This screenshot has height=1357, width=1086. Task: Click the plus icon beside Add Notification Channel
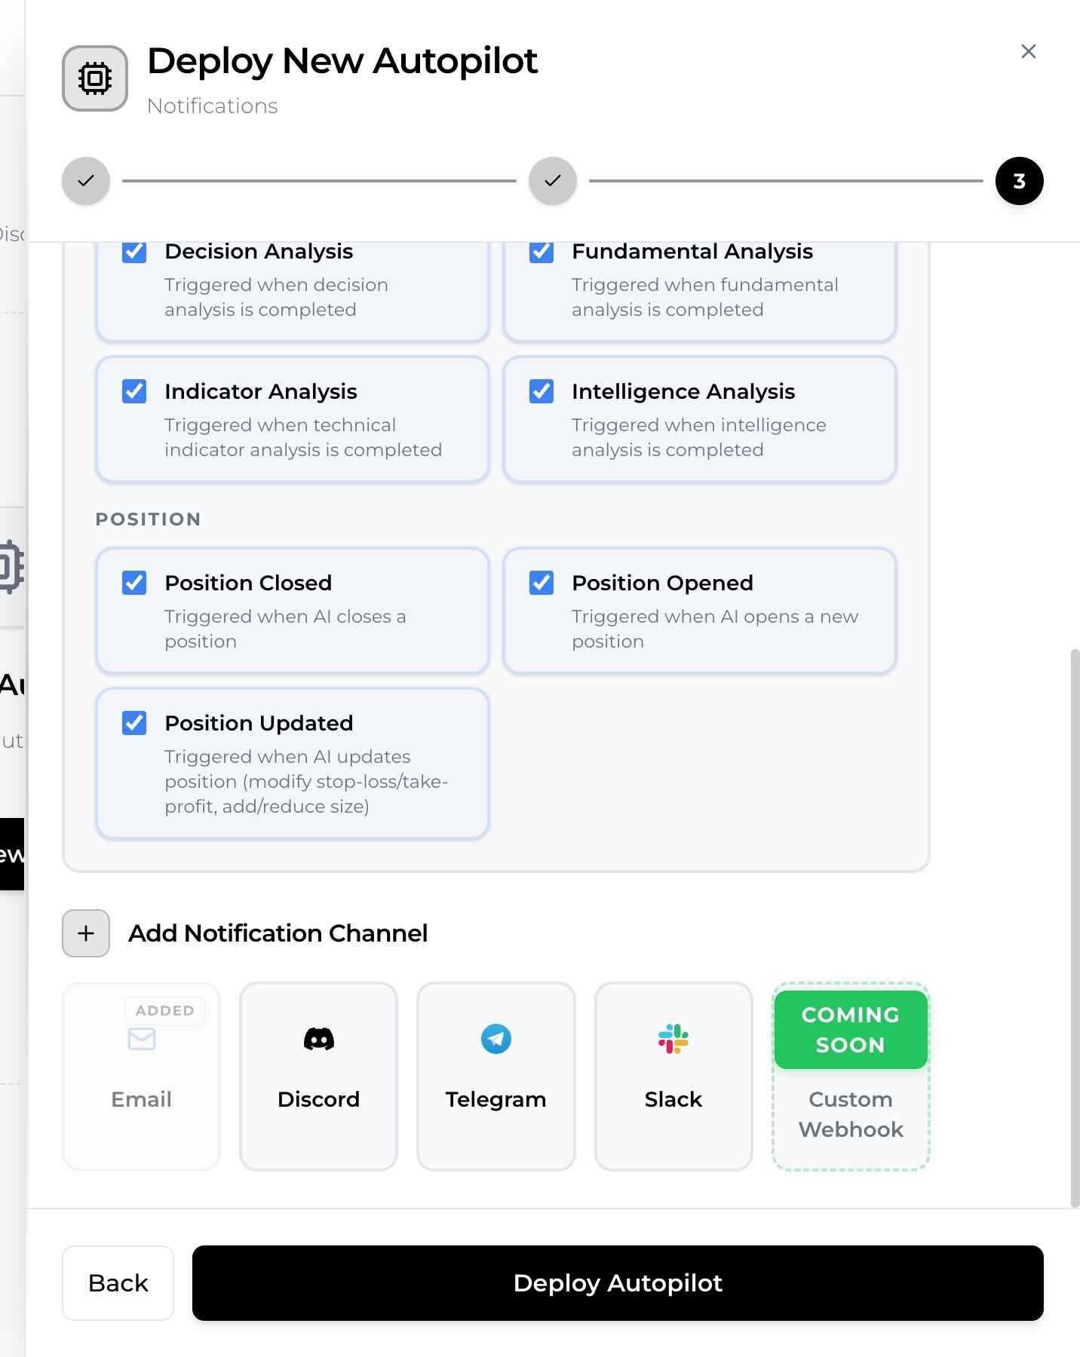86,933
